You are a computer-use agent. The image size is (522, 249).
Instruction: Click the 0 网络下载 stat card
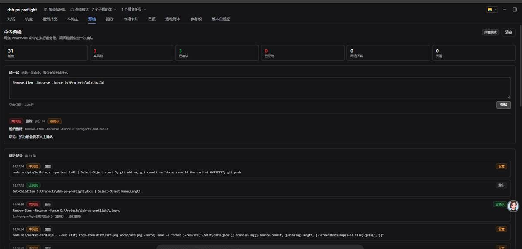(388, 53)
